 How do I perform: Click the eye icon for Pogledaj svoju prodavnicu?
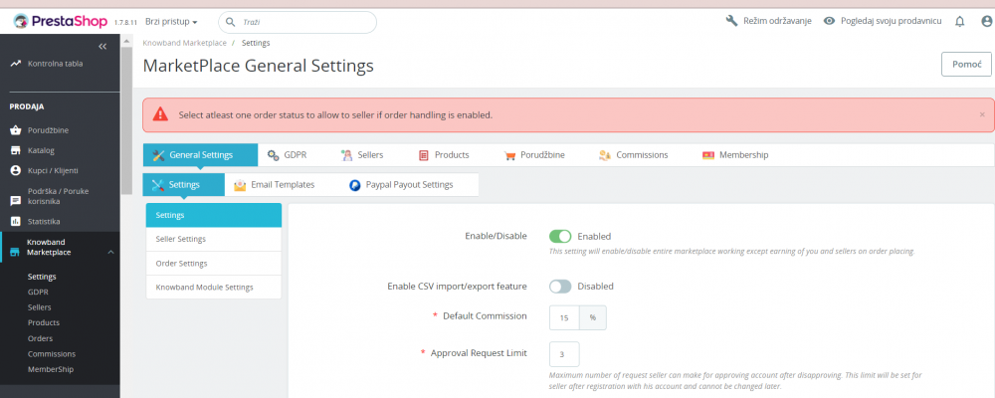[829, 21]
